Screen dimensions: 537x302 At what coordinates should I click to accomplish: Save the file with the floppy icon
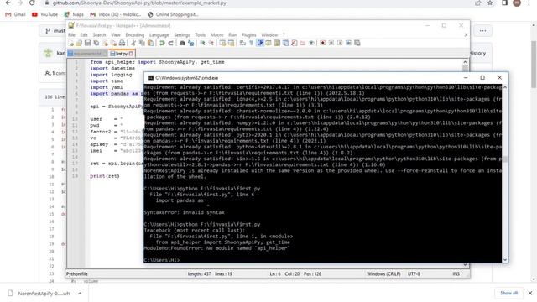[x=87, y=43]
